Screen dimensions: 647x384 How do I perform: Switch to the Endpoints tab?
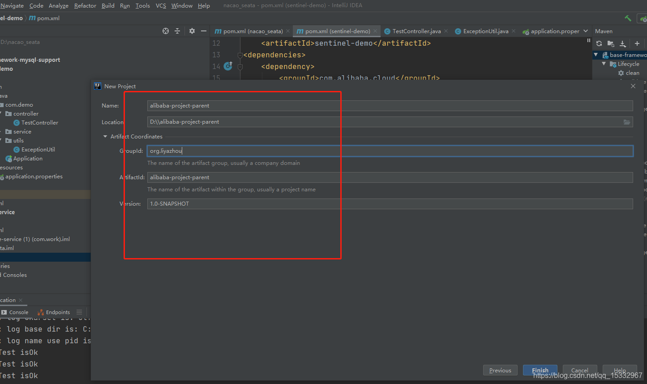[x=54, y=312]
